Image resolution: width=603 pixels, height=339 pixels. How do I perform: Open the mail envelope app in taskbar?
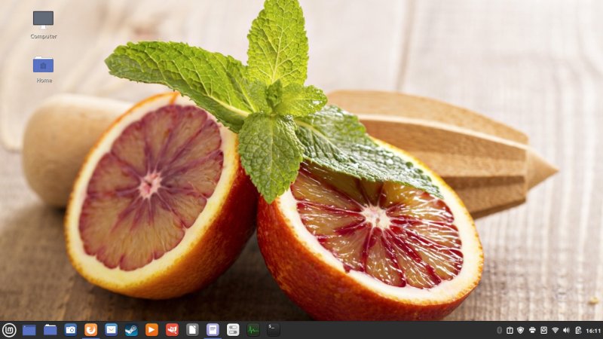112,329
